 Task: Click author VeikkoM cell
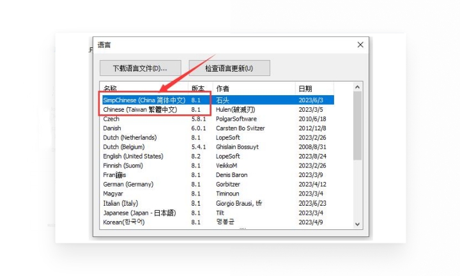coord(226,165)
